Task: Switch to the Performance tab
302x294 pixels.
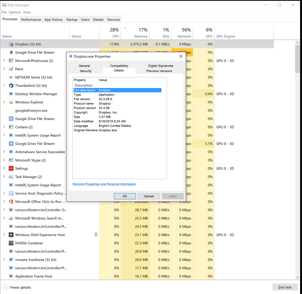Action: point(31,20)
